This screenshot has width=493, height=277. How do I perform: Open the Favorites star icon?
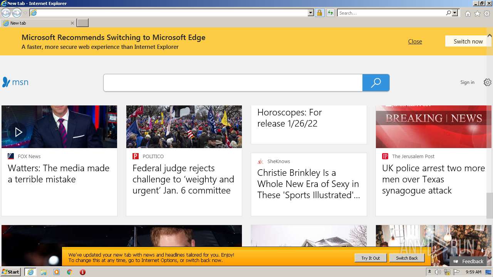coord(477,13)
